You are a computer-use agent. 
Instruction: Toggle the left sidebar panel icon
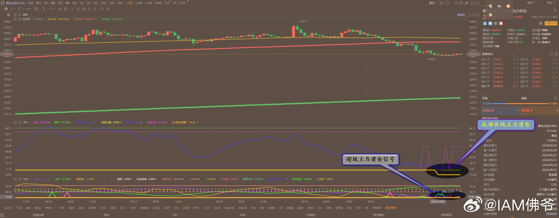3,3
